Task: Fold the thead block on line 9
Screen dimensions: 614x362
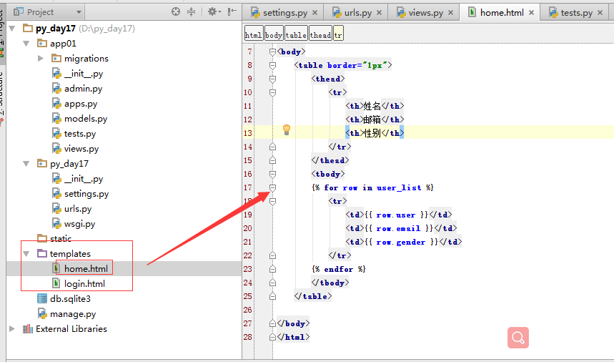Action: point(272,79)
